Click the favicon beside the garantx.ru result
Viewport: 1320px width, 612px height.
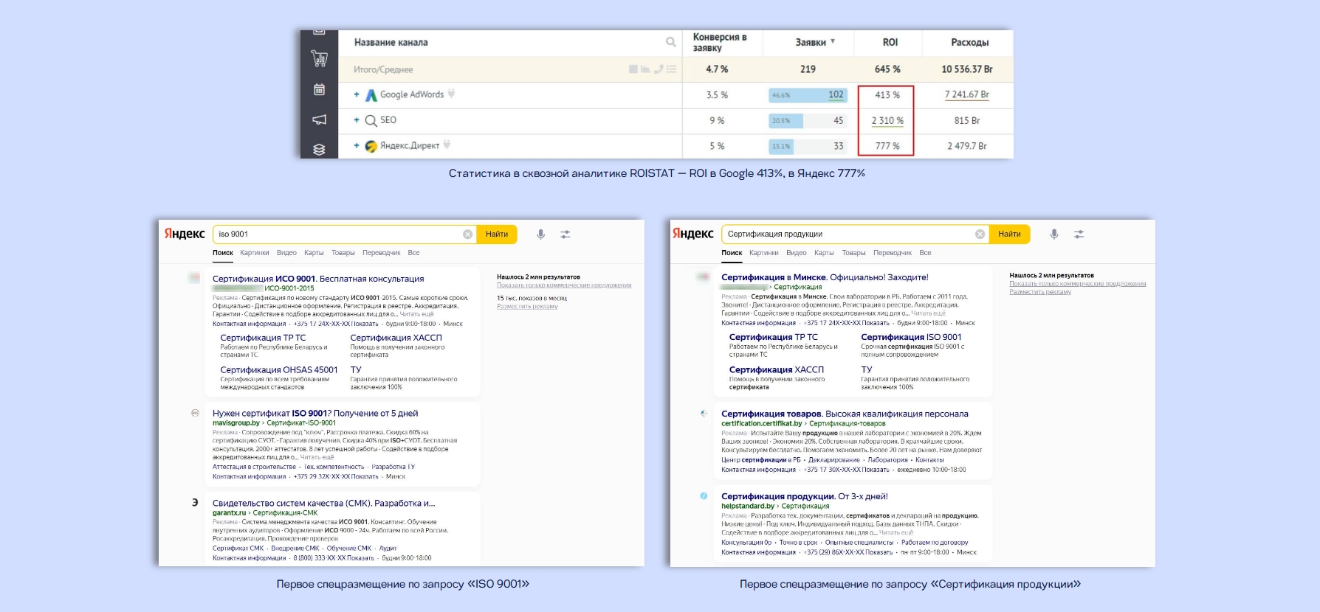pyautogui.click(x=195, y=503)
